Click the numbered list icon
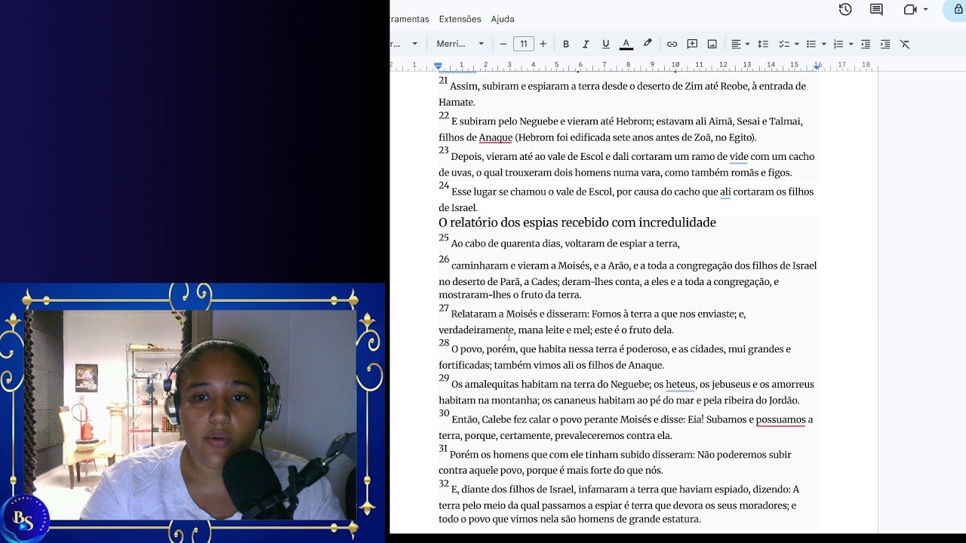 pos(838,44)
